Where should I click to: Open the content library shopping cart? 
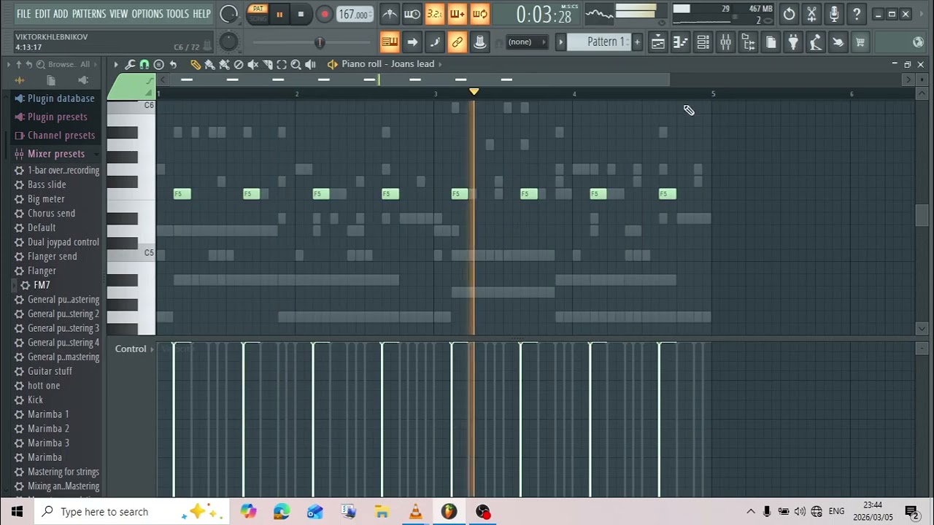pos(860,42)
